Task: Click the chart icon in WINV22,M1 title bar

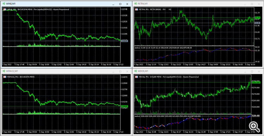Action: click(x=4, y=71)
